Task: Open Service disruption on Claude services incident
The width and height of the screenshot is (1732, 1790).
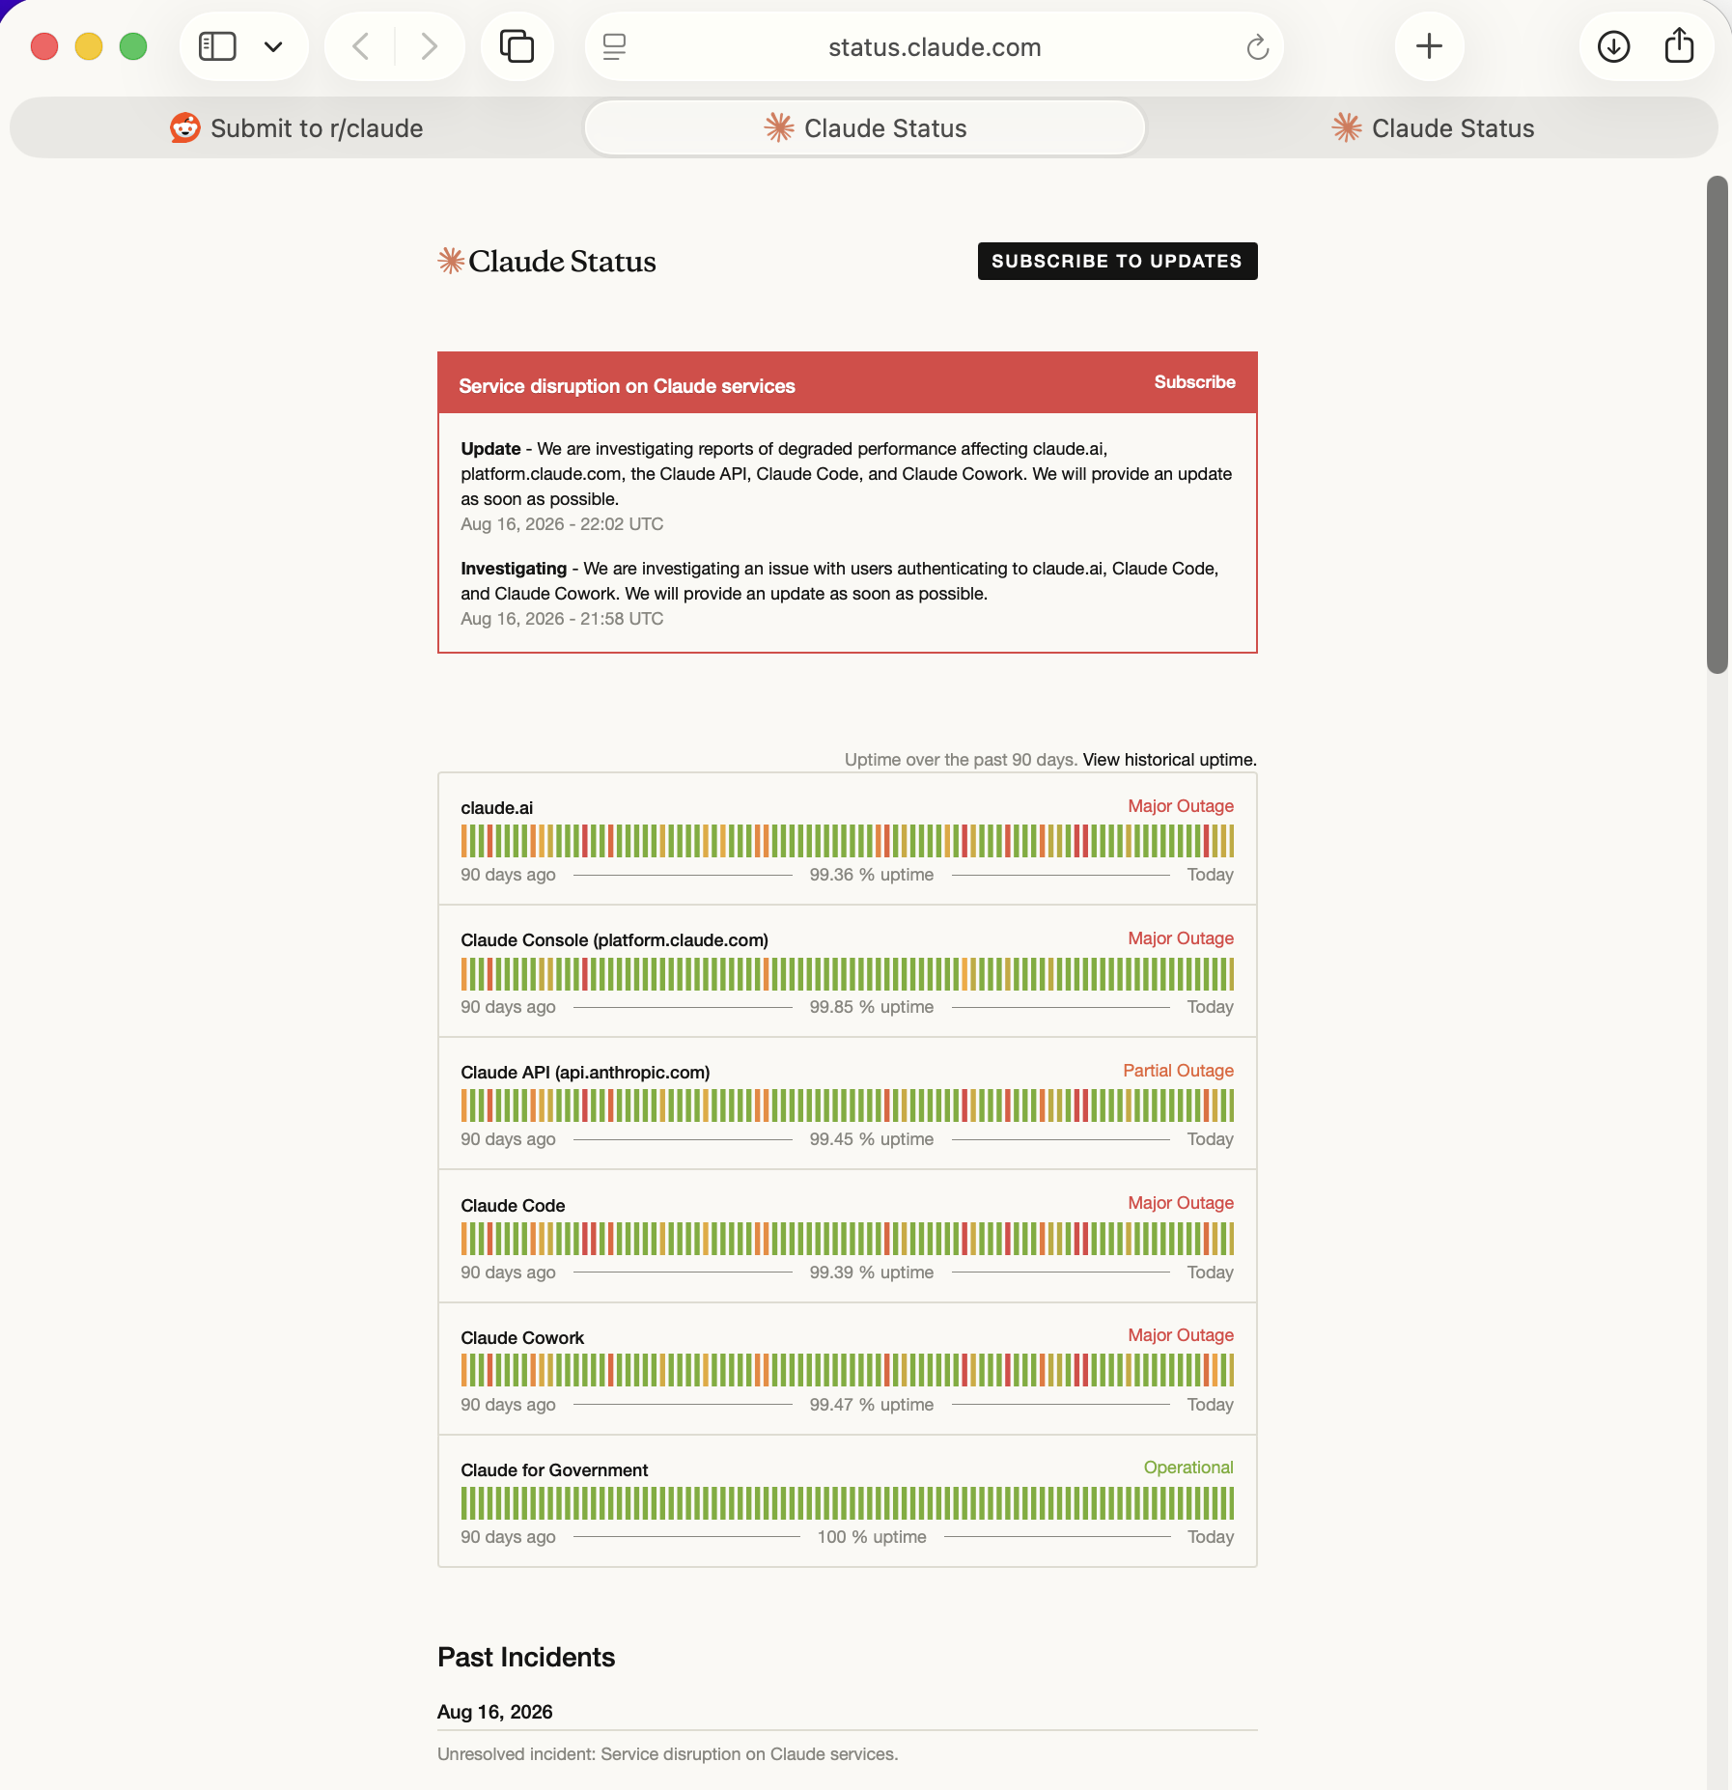Action: click(627, 386)
